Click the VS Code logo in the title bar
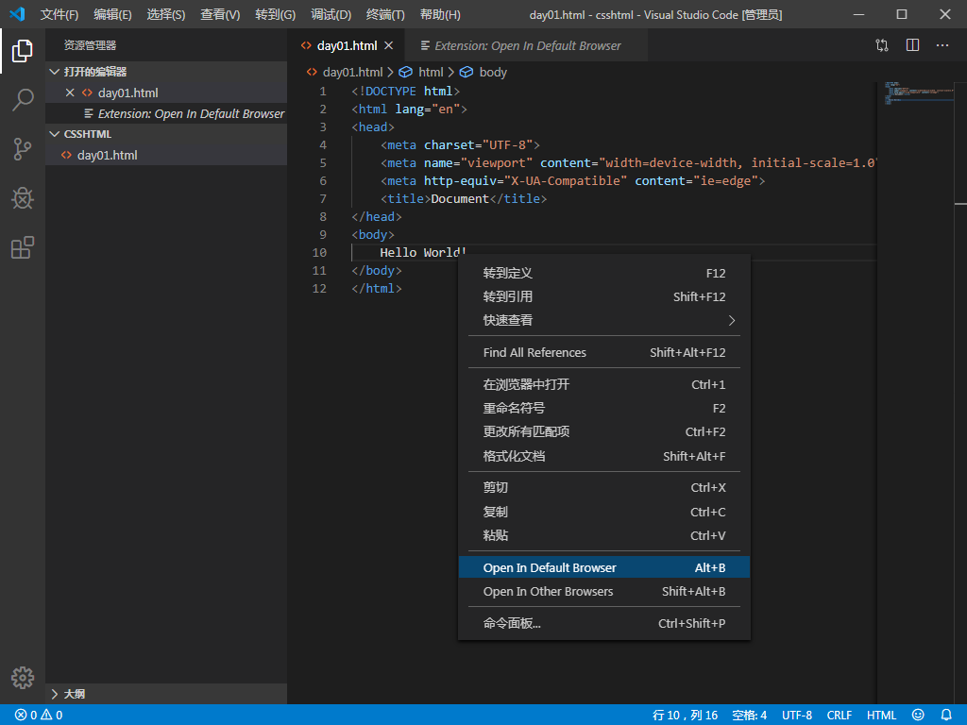 tap(17, 14)
